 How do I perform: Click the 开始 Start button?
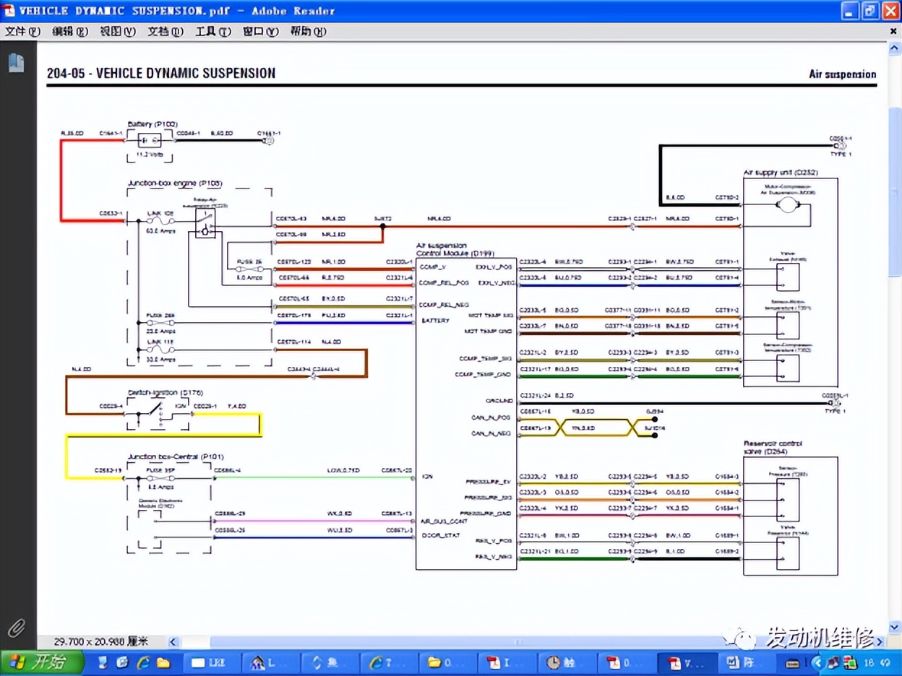click(43, 662)
